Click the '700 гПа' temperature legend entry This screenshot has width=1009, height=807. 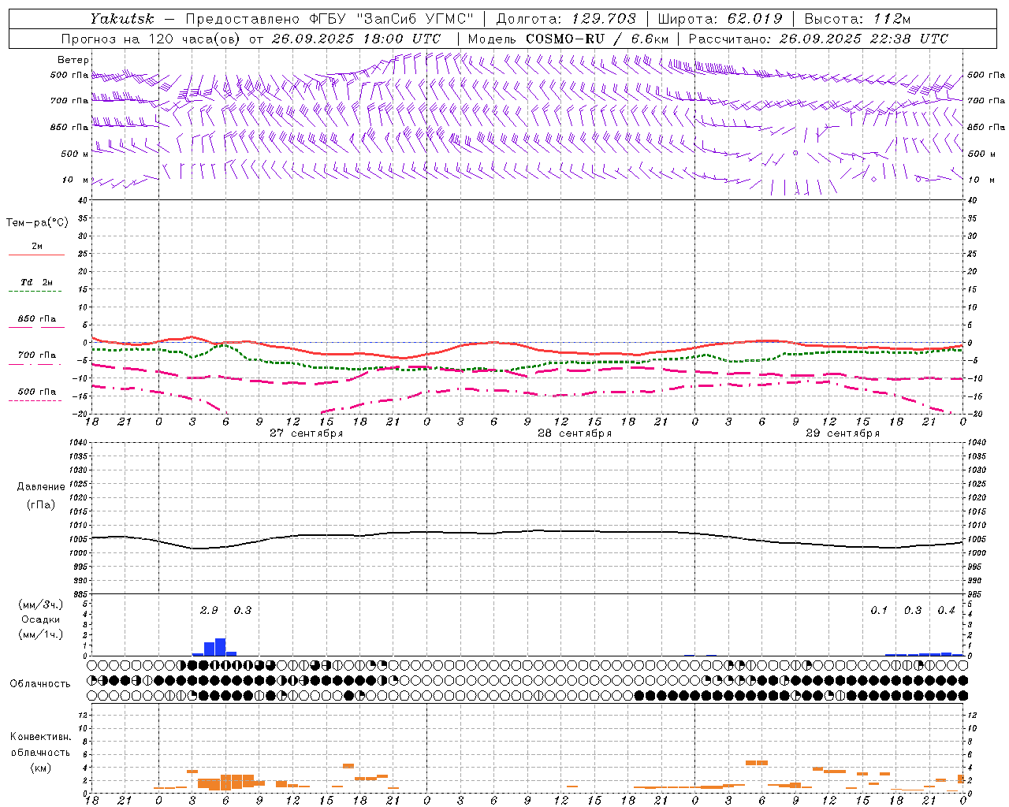pyautogui.click(x=36, y=355)
